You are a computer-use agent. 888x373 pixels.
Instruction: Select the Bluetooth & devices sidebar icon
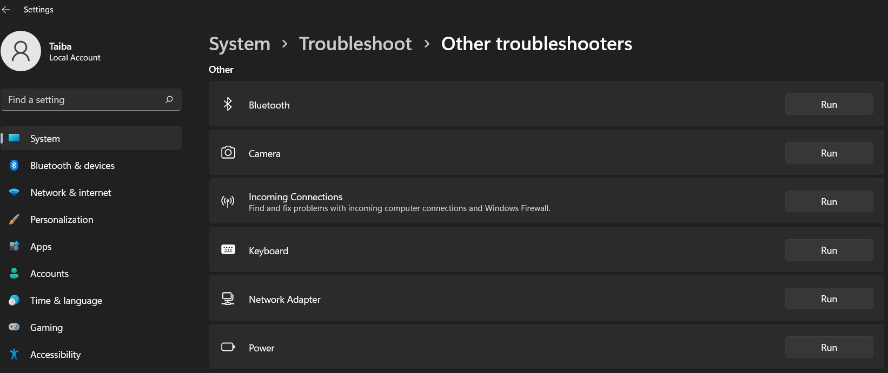coord(14,165)
